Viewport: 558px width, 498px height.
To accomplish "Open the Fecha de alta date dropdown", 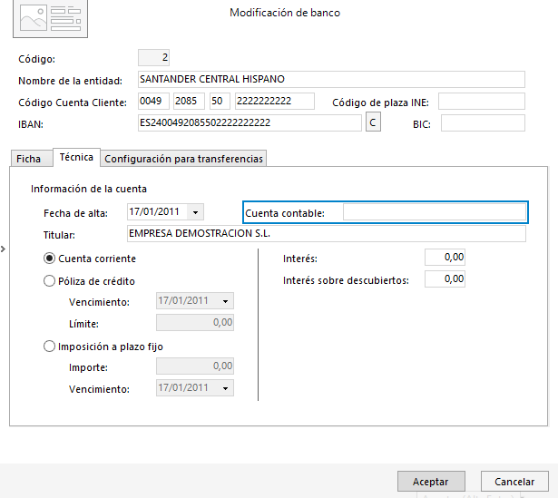I will coord(196,212).
